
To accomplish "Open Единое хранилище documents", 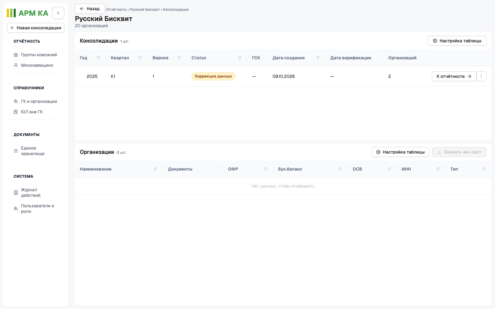I will click(x=36, y=151).
